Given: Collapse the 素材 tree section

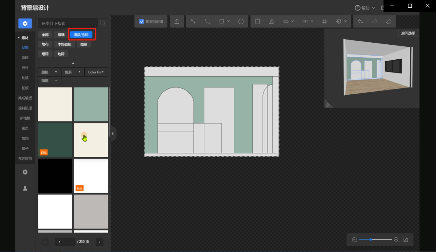Looking at the screenshot, I should tap(19, 37).
